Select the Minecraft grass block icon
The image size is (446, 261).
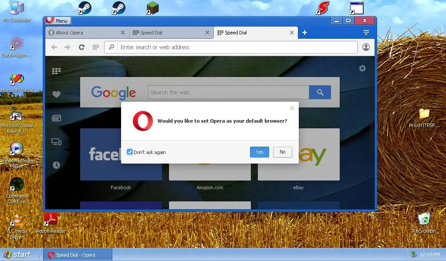152,8
